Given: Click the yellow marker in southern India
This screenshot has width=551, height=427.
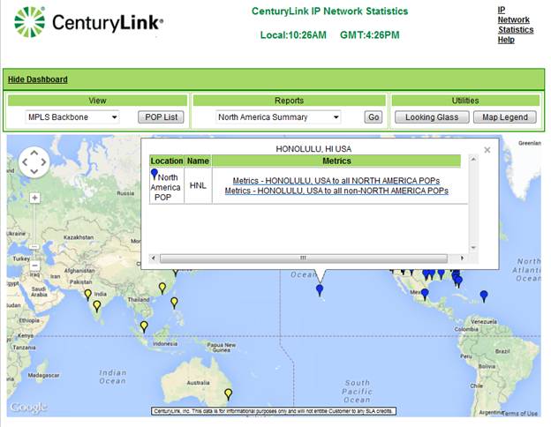Looking at the screenshot, I should pos(97,306).
